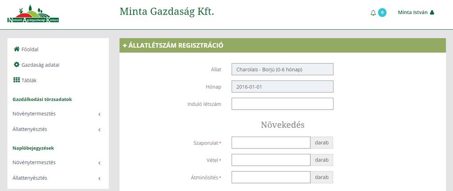Image resolution: width=453 pixels, height=191 pixels.
Task: Click the Minta Gazdaság Kft. title
Action: pyautogui.click(x=166, y=11)
